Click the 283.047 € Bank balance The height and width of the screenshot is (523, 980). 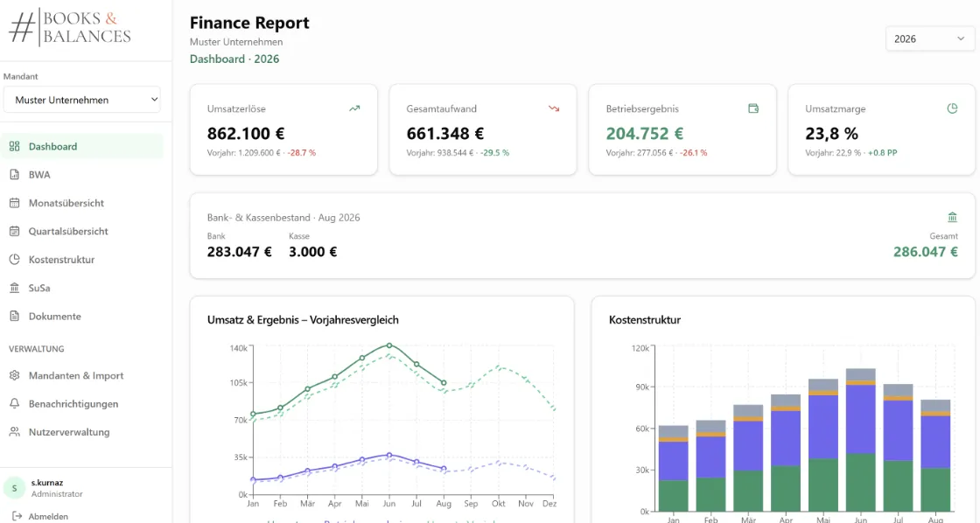(240, 252)
